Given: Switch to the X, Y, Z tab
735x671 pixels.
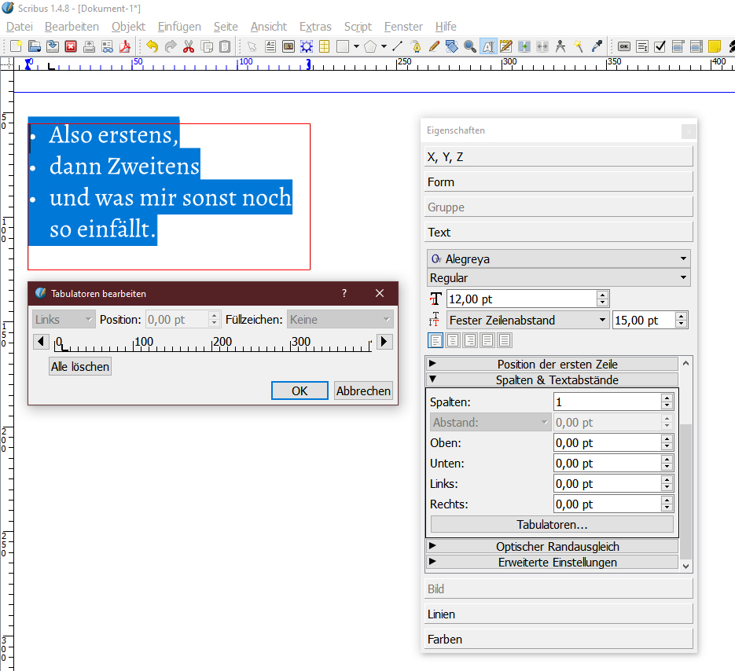Looking at the screenshot, I should [x=559, y=157].
